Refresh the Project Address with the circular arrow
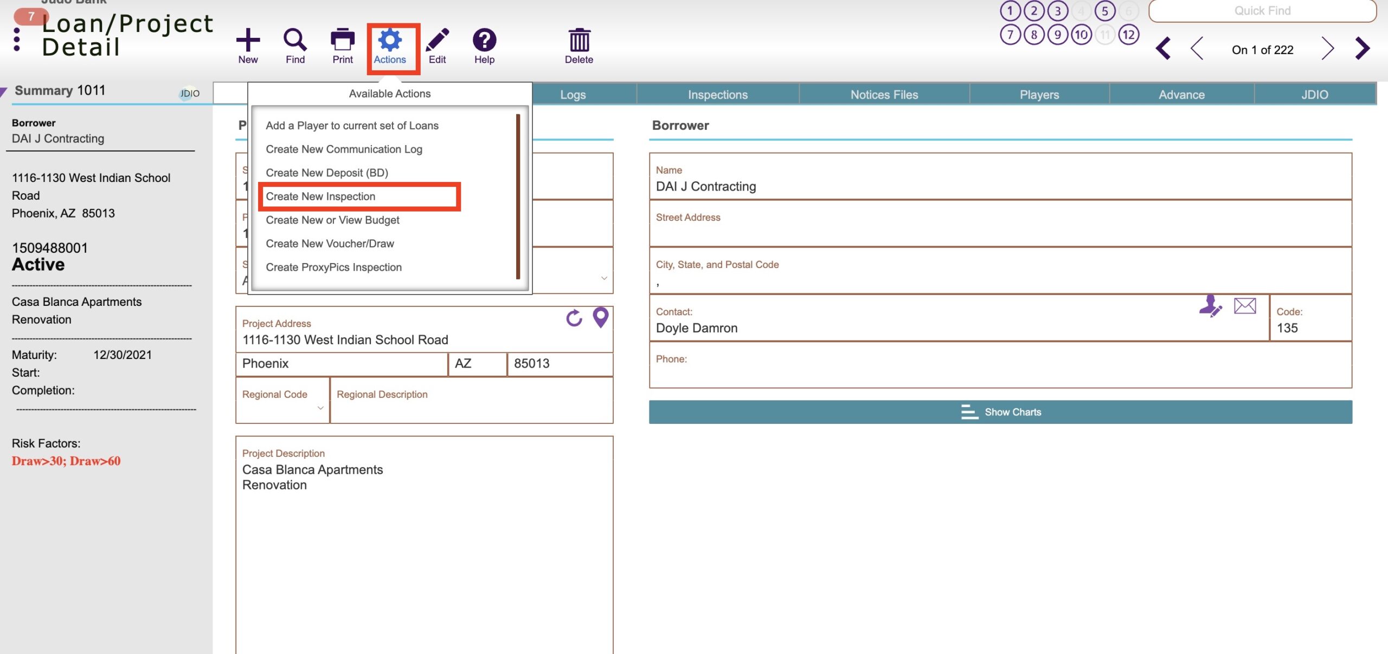Image resolution: width=1388 pixels, height=654 pixels. [574, 319]
